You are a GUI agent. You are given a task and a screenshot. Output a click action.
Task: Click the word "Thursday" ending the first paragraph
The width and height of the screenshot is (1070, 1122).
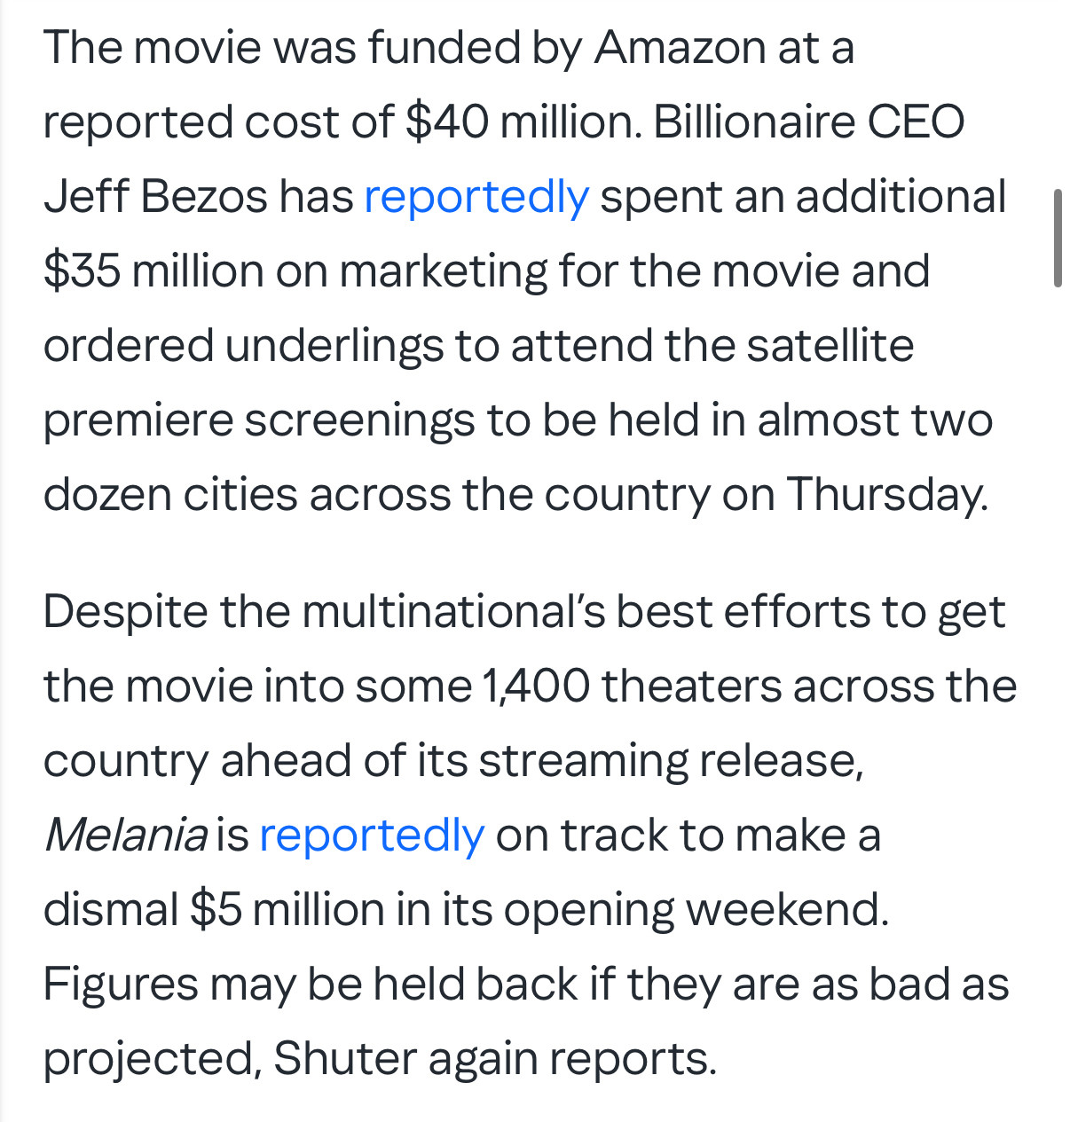(x=884, y=495)
